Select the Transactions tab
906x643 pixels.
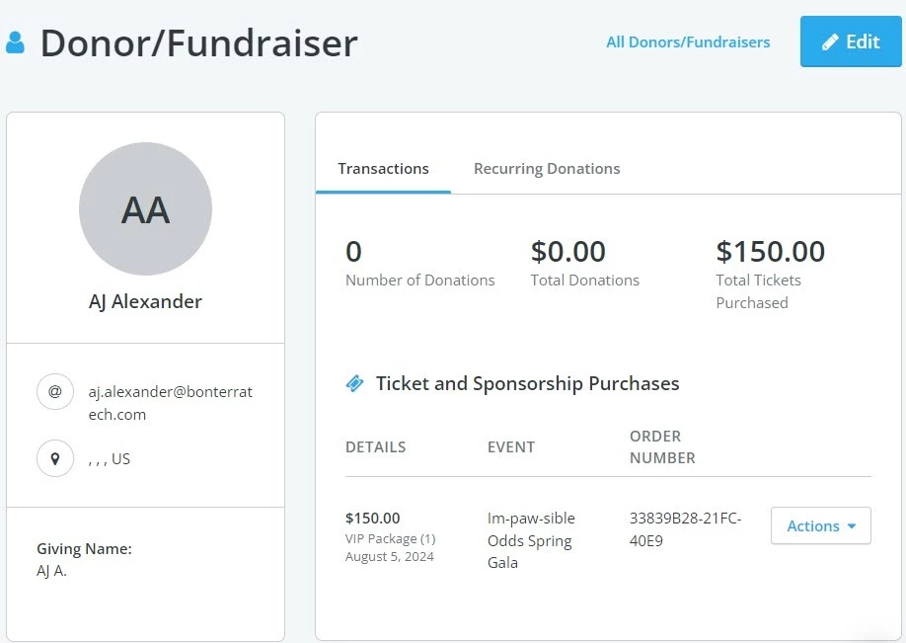click(383, 168)
